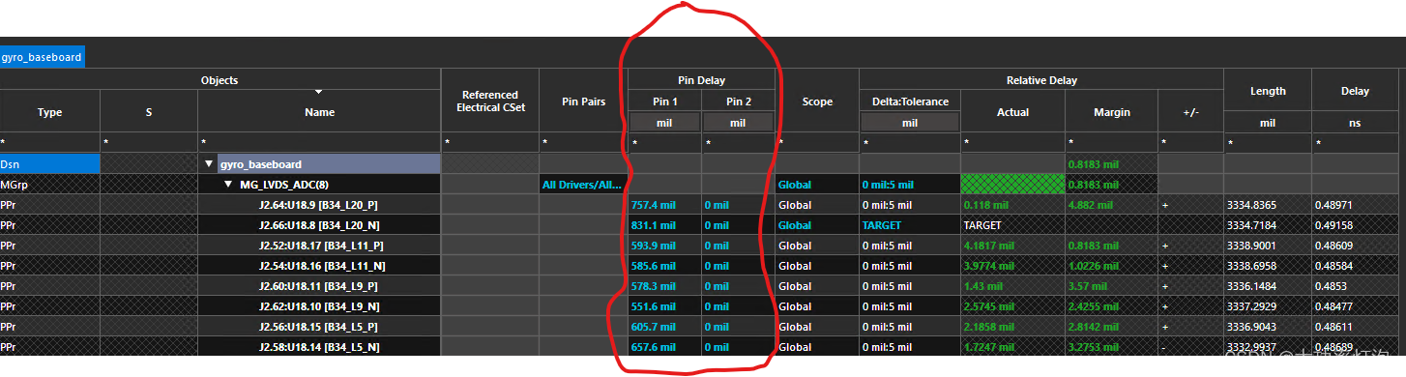Viewport: 1406px width, 377px height.
Task: Click the filter field under Length column
Action: point(1268,143)
